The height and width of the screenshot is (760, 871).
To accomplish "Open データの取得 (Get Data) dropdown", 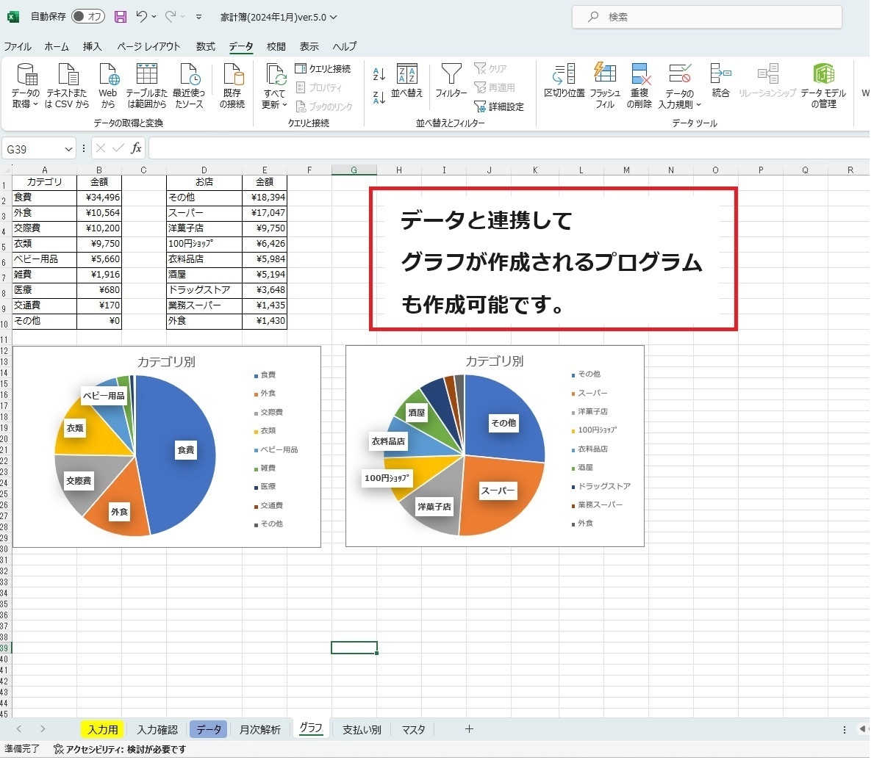I will tap(26, 85).
